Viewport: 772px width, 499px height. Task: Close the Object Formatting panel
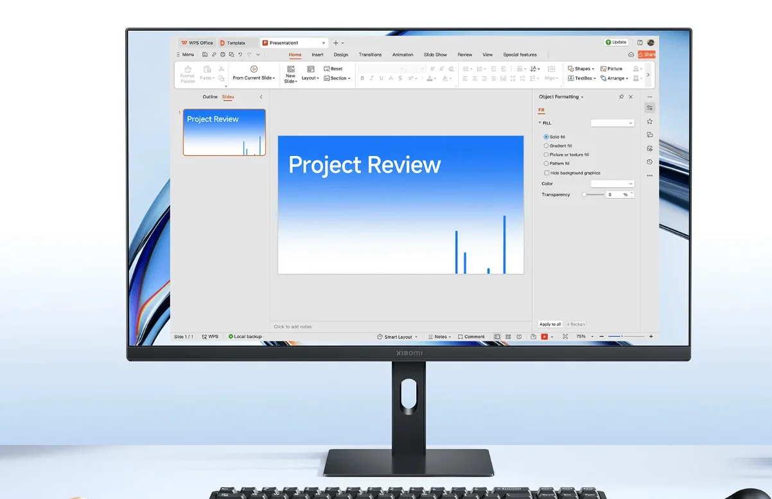(631, 97)
